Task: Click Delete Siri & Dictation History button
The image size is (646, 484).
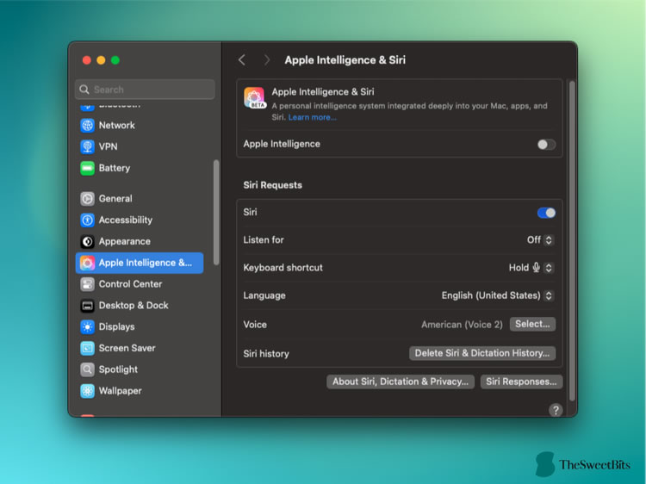Action: [482, 353]
